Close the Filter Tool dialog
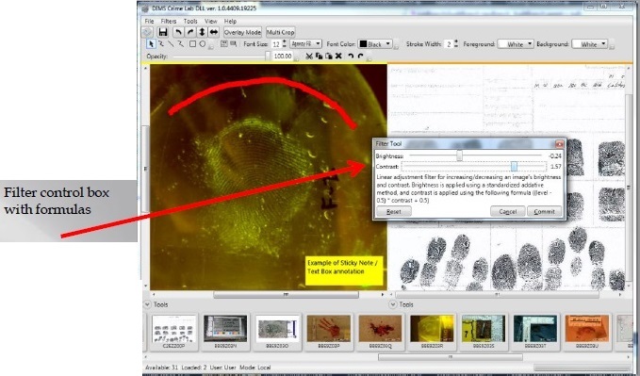The height and width of the screenshot is (376, 640). 559,143
